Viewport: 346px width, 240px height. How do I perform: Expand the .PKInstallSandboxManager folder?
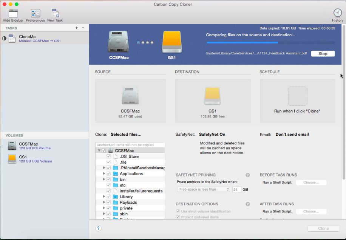click(104, 168)
